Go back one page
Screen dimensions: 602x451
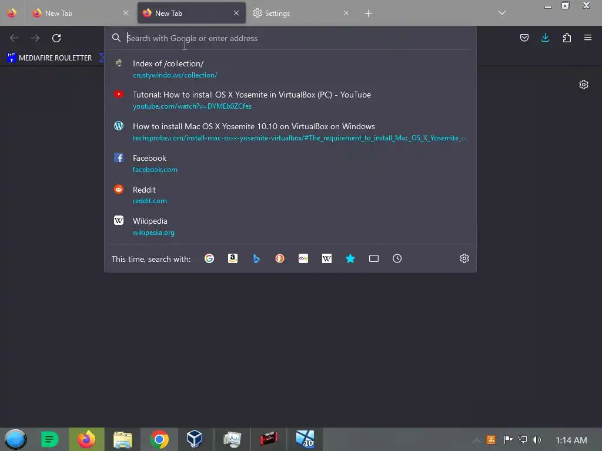pyautogui.click(x=14, y=38)
